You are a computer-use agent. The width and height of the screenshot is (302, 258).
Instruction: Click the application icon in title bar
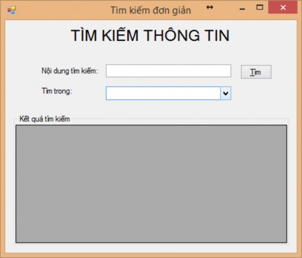11,10
